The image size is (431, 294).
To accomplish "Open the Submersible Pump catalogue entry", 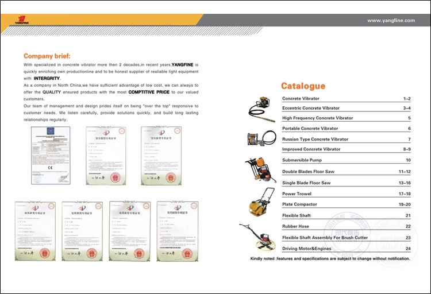I will pyautogui.click(x=302, y=160).
